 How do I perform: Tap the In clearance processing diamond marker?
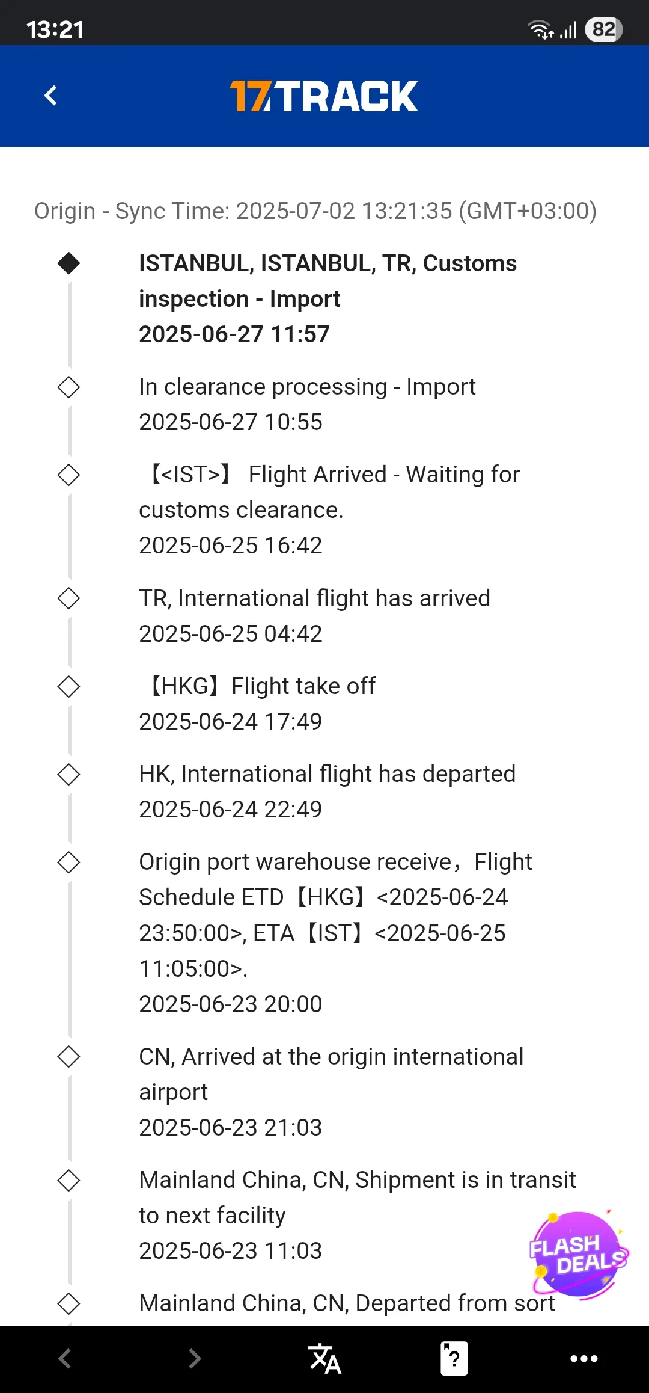[69, 387]
